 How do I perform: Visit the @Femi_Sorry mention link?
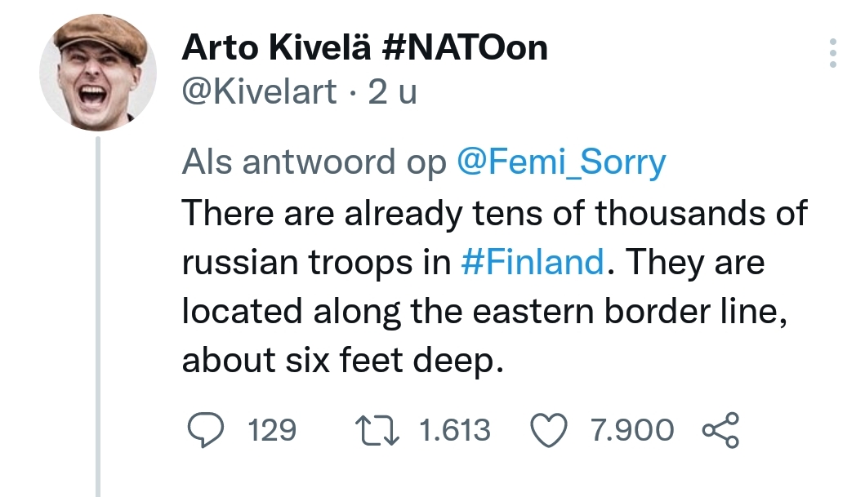[x=561, y=162]
